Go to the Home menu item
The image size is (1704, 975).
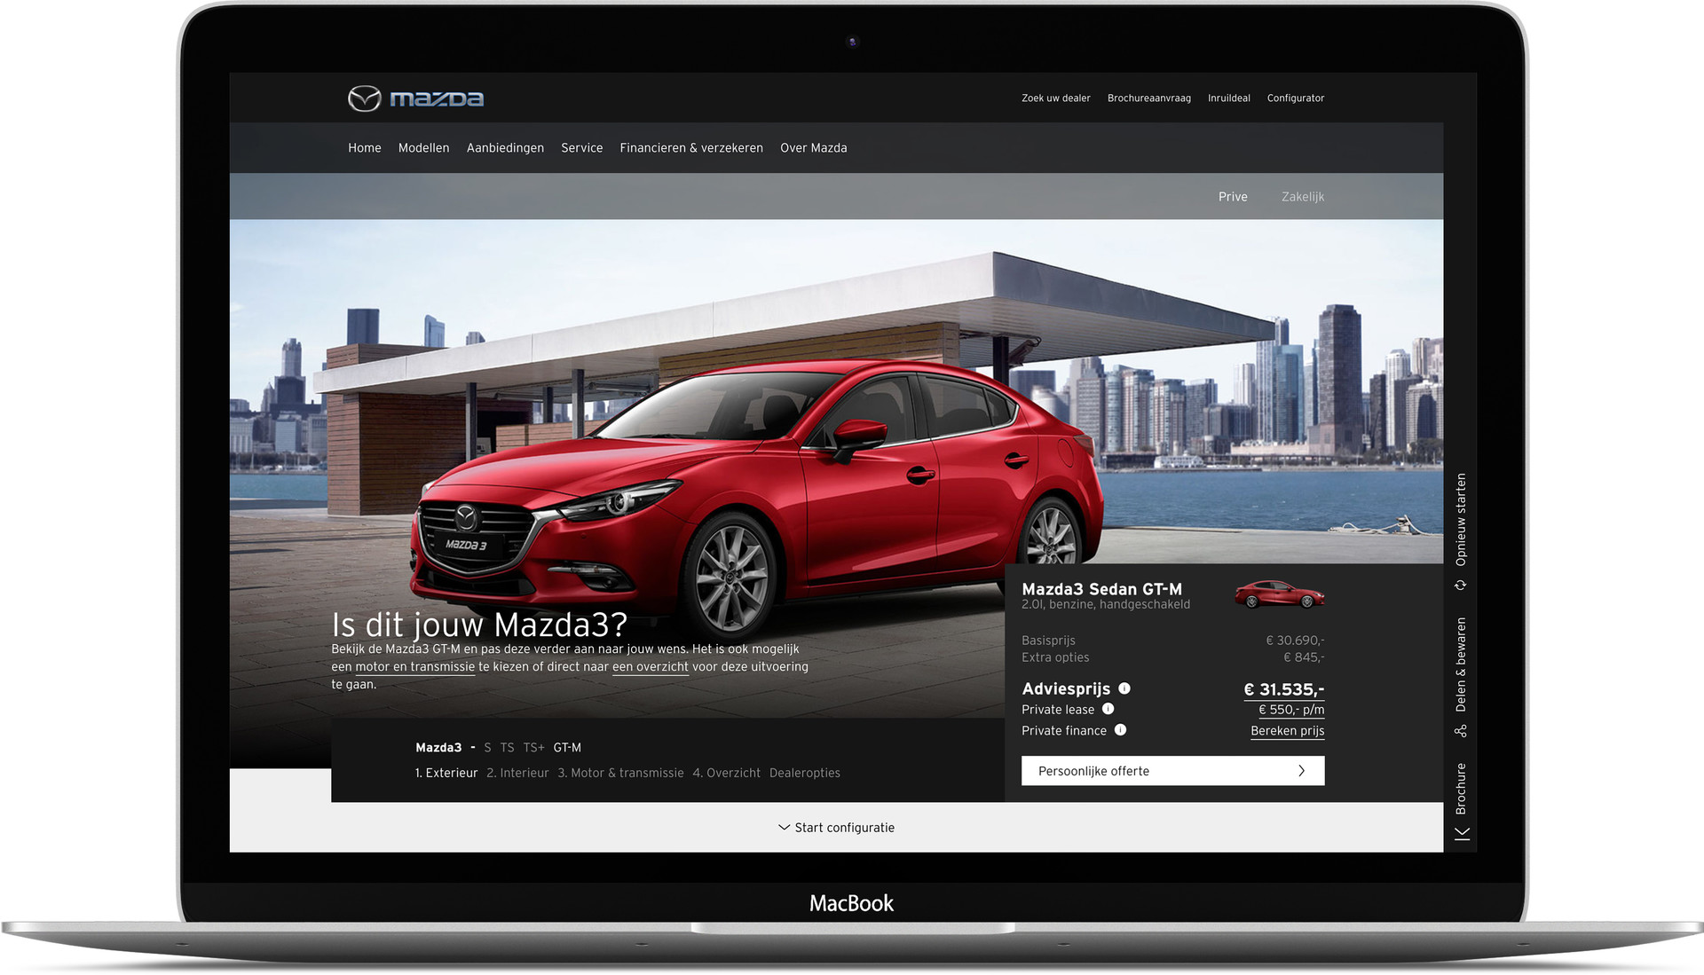point(364,148)
